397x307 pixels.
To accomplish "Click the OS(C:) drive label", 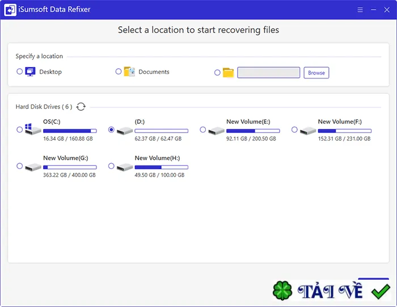I will pos(52,122).
